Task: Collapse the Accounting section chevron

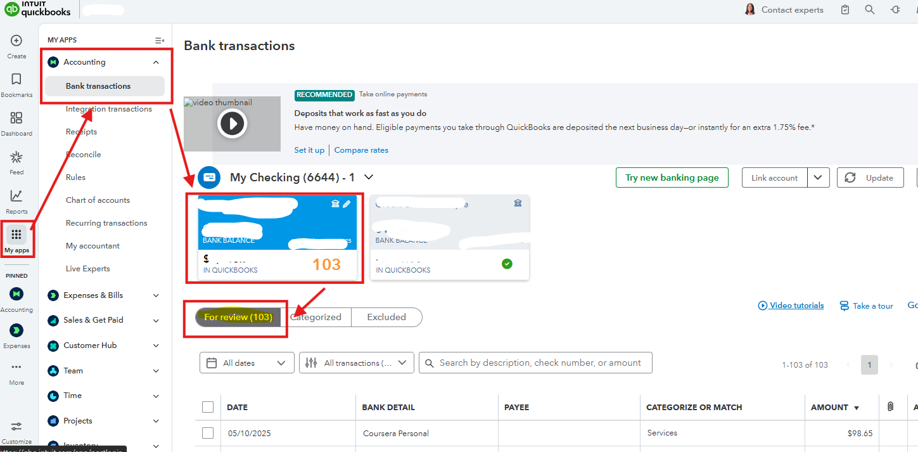Action: (156, 62)
